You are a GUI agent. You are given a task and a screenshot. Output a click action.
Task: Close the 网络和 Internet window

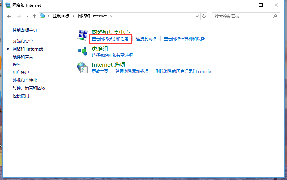(x=276, y=5)
